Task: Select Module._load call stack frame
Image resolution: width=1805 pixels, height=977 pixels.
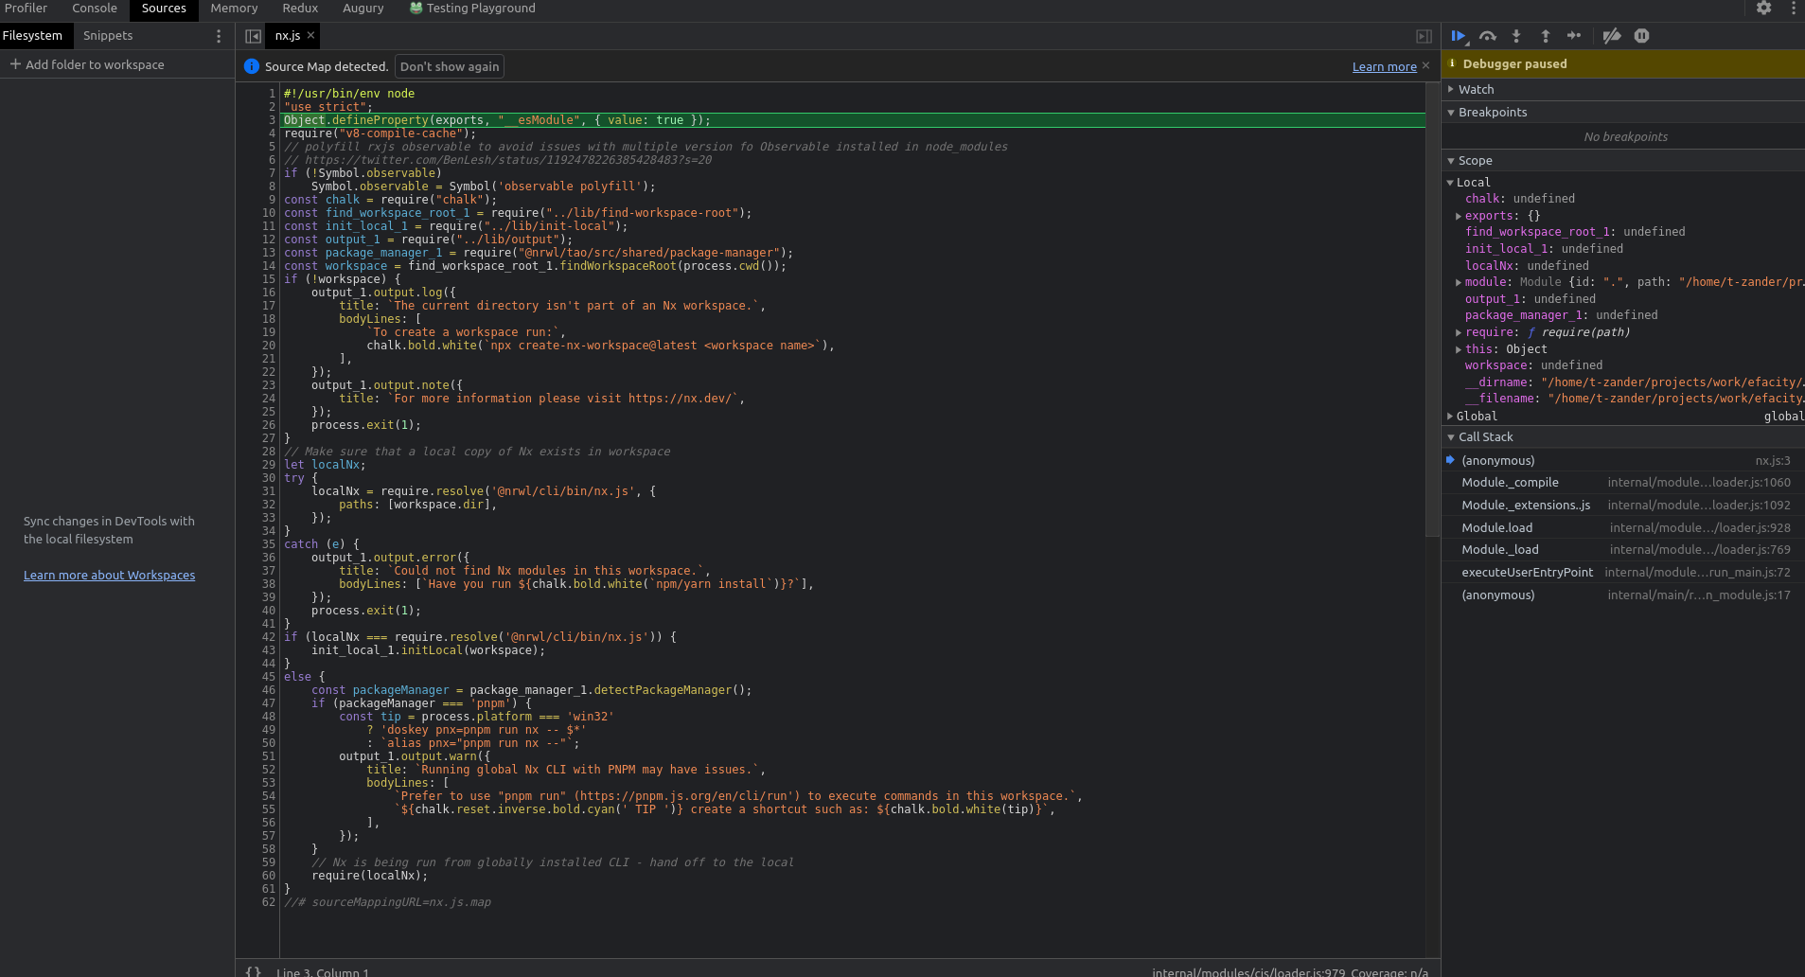Action: (x=1622, y=550)
